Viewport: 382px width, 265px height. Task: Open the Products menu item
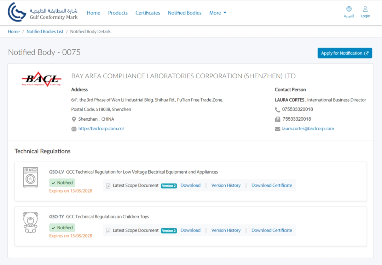coord(118,13)
